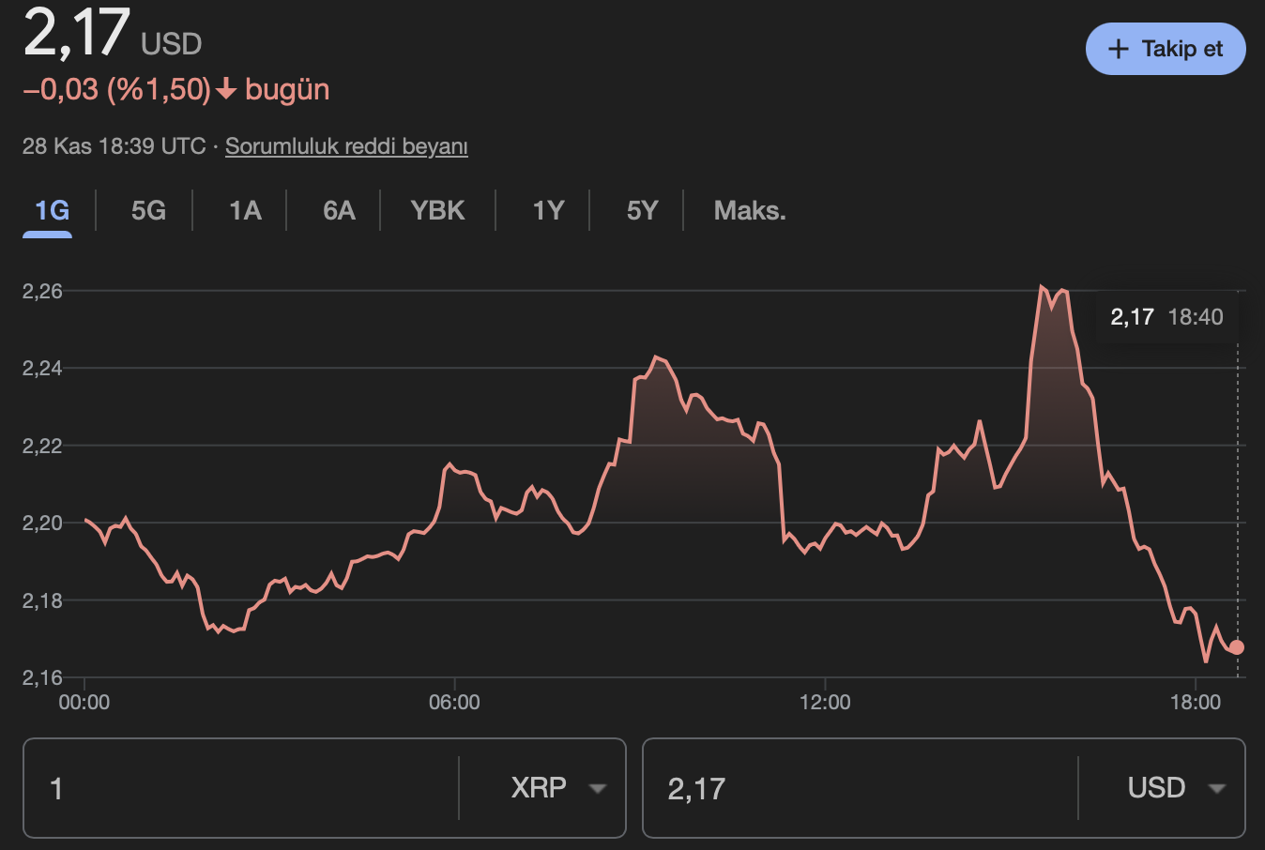
Task: Switch to the YBK range
Action: (x=436, y=210)
